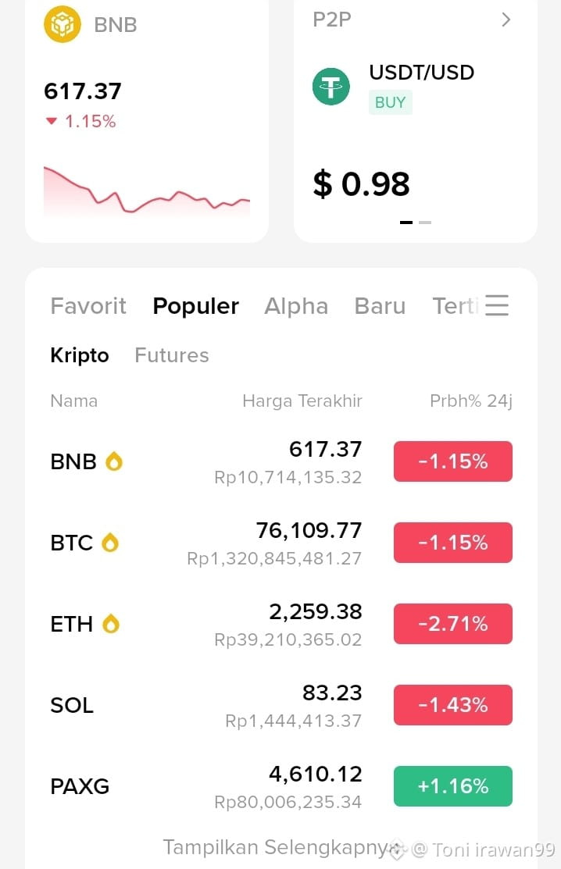Tap the second carousel page indicator dash
Image resolution: width=561 pixels, height=869 pixels.
425,223
